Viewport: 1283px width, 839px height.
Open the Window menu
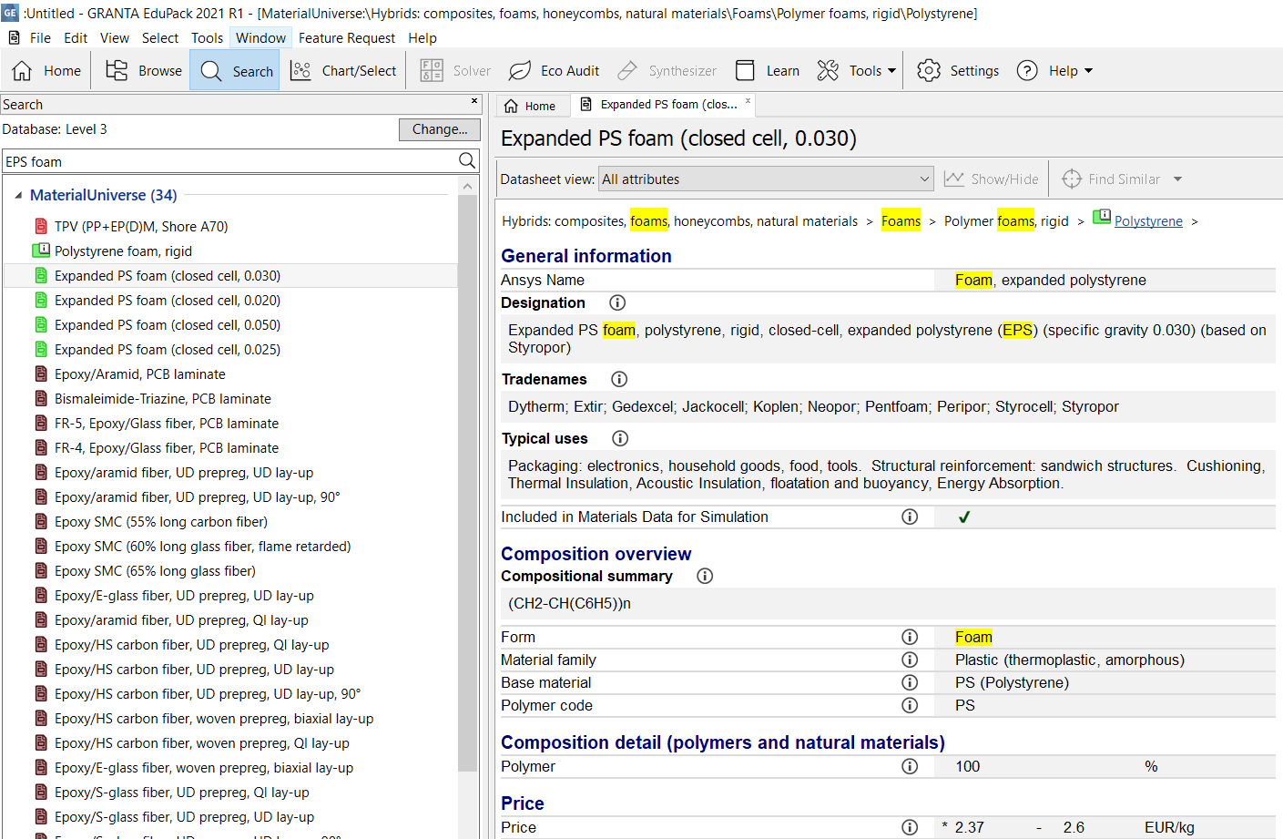[x=260, y=38]
